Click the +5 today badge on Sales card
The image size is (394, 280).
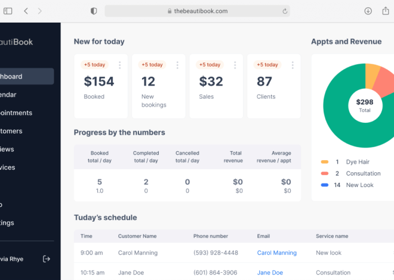click(210, 65)
